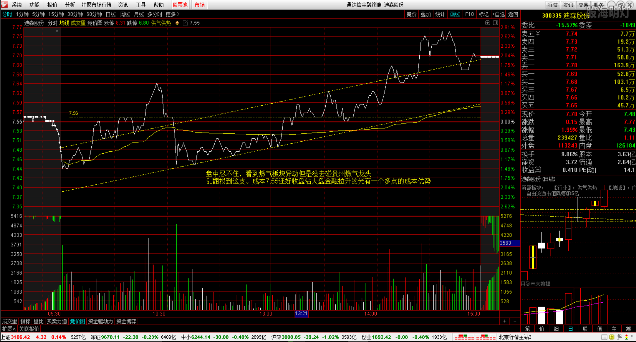The image size is (636, 342).
Task: Click the 标记 toolbar button
Action: pyautogui.click(x=484, y=14)
